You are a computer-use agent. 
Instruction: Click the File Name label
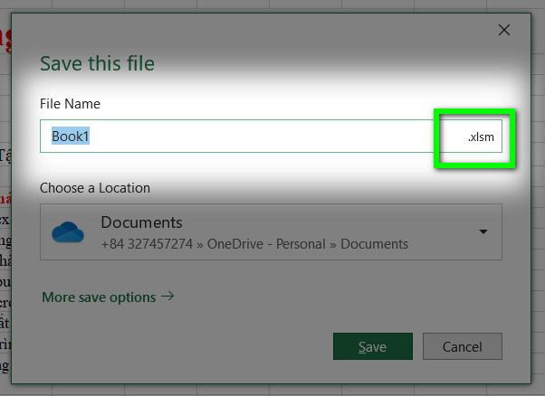(71, 104)
